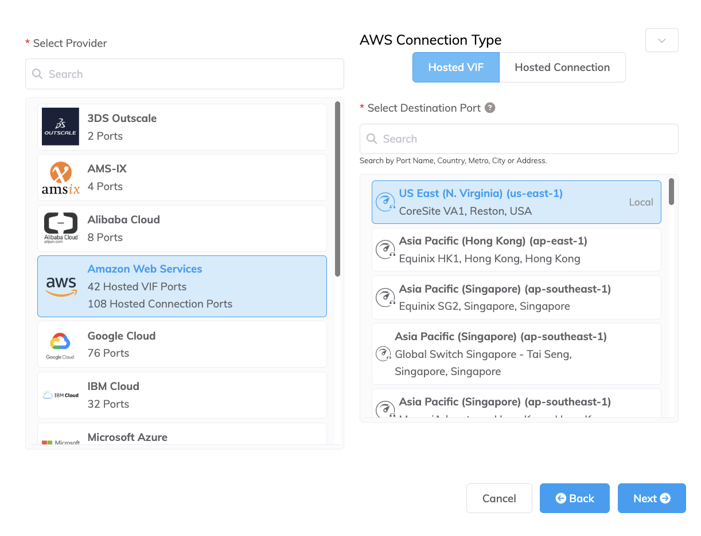Focus the Select Provider search field
This screenshot has height=536, width=701.
[x=185, y=74]
